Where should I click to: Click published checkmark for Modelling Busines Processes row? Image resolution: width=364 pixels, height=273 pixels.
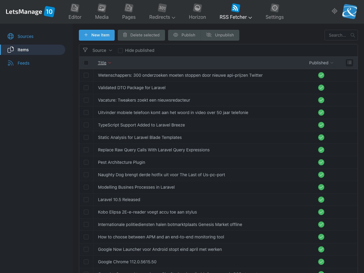(321, 187)
